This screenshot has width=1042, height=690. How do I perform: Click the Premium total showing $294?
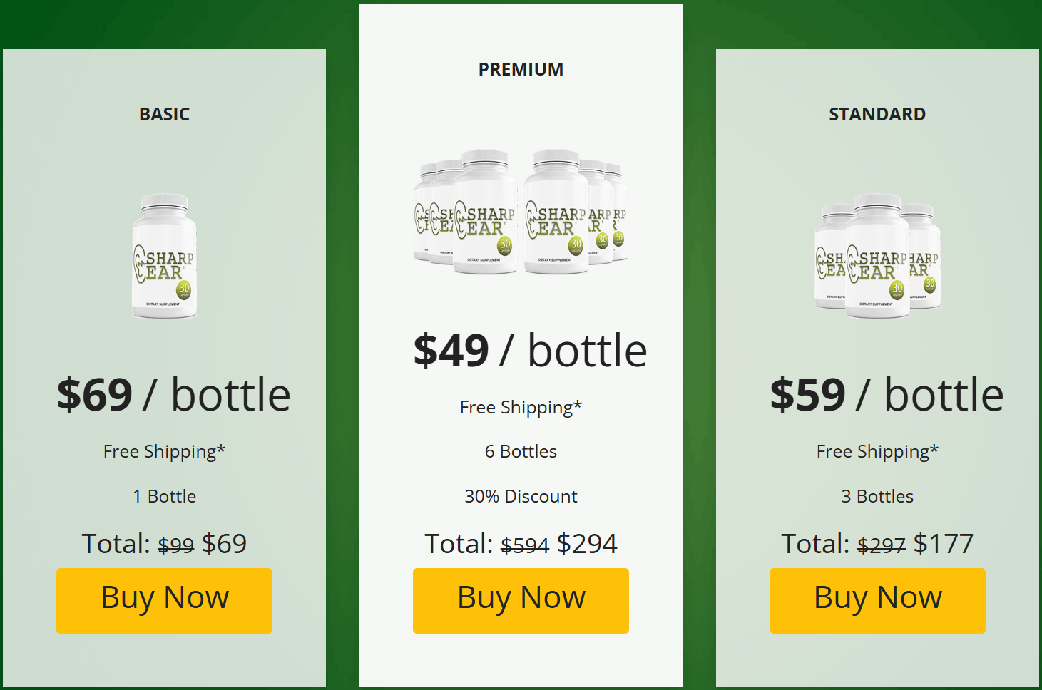pos(521,544)
